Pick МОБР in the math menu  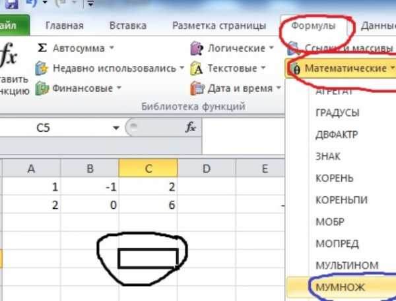(330, 222)
